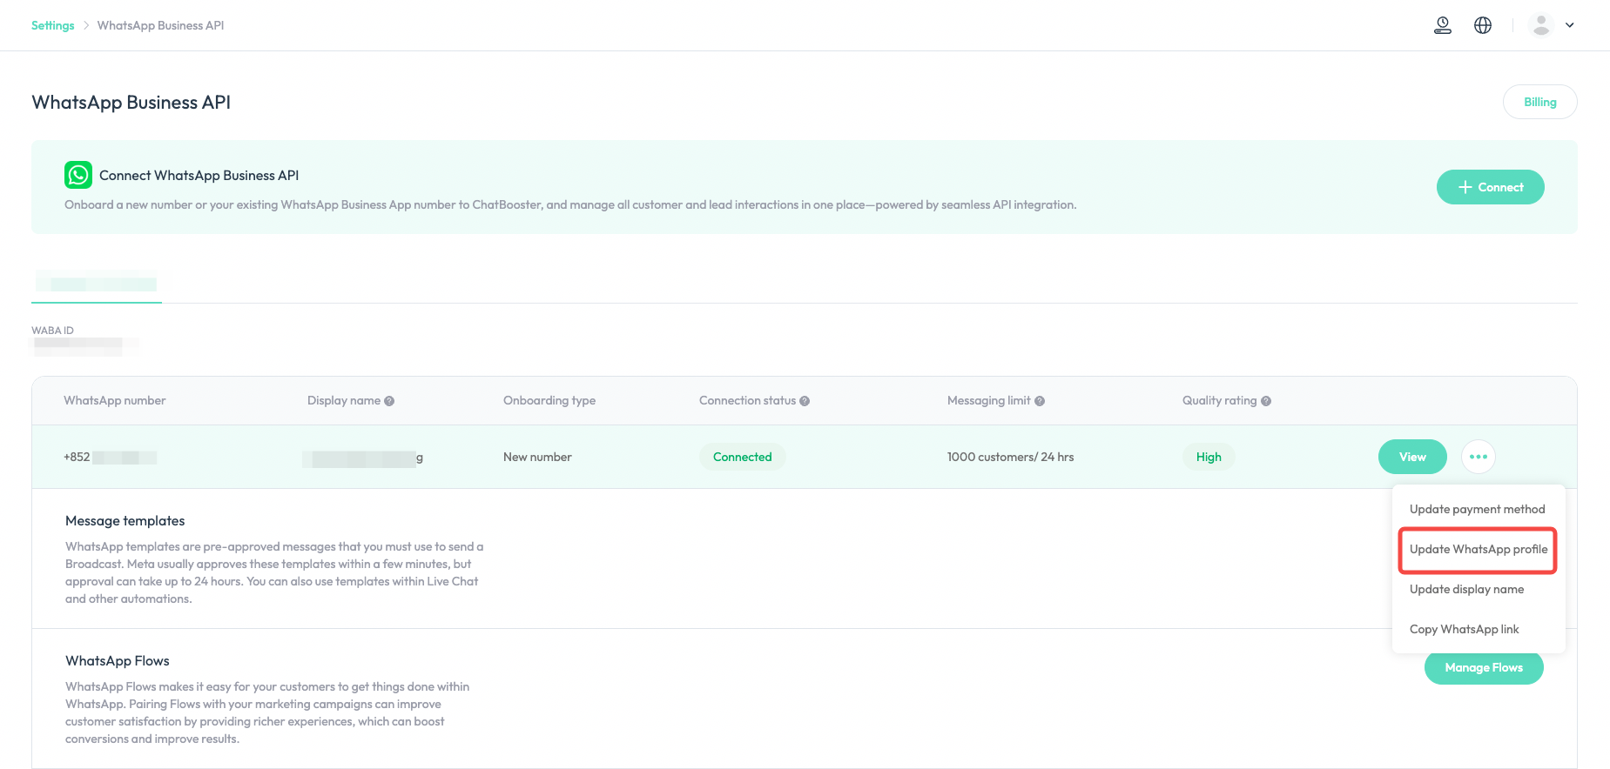Click the user avatar icon
The width and height of the screenshot is (1610, 769).
coord(1541,25)
